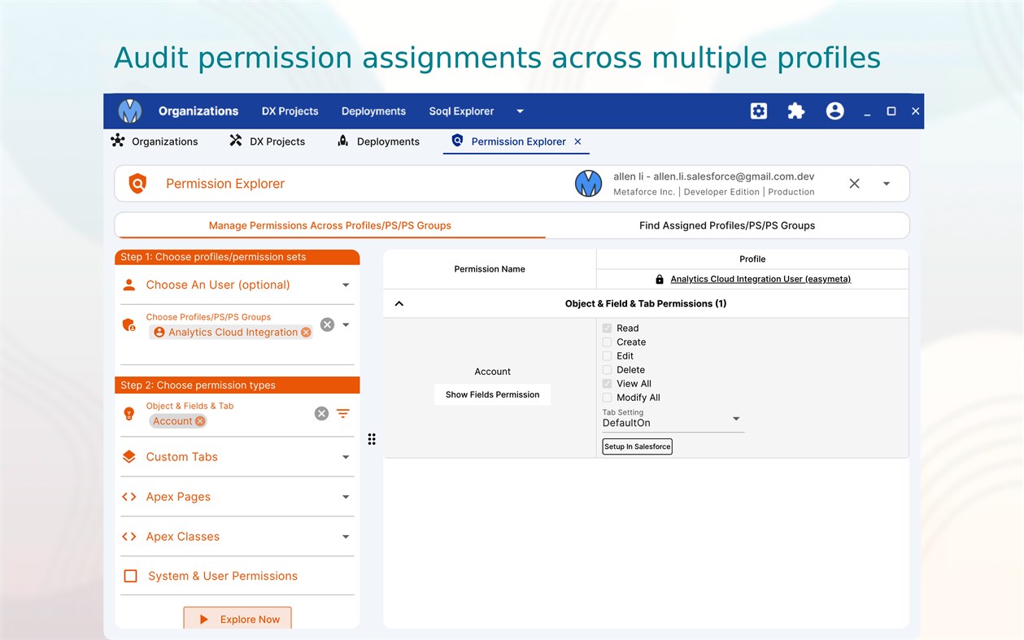Toggle the View All permission checkbox
This screenshot has height=640, width=1024.
point(607,384)
